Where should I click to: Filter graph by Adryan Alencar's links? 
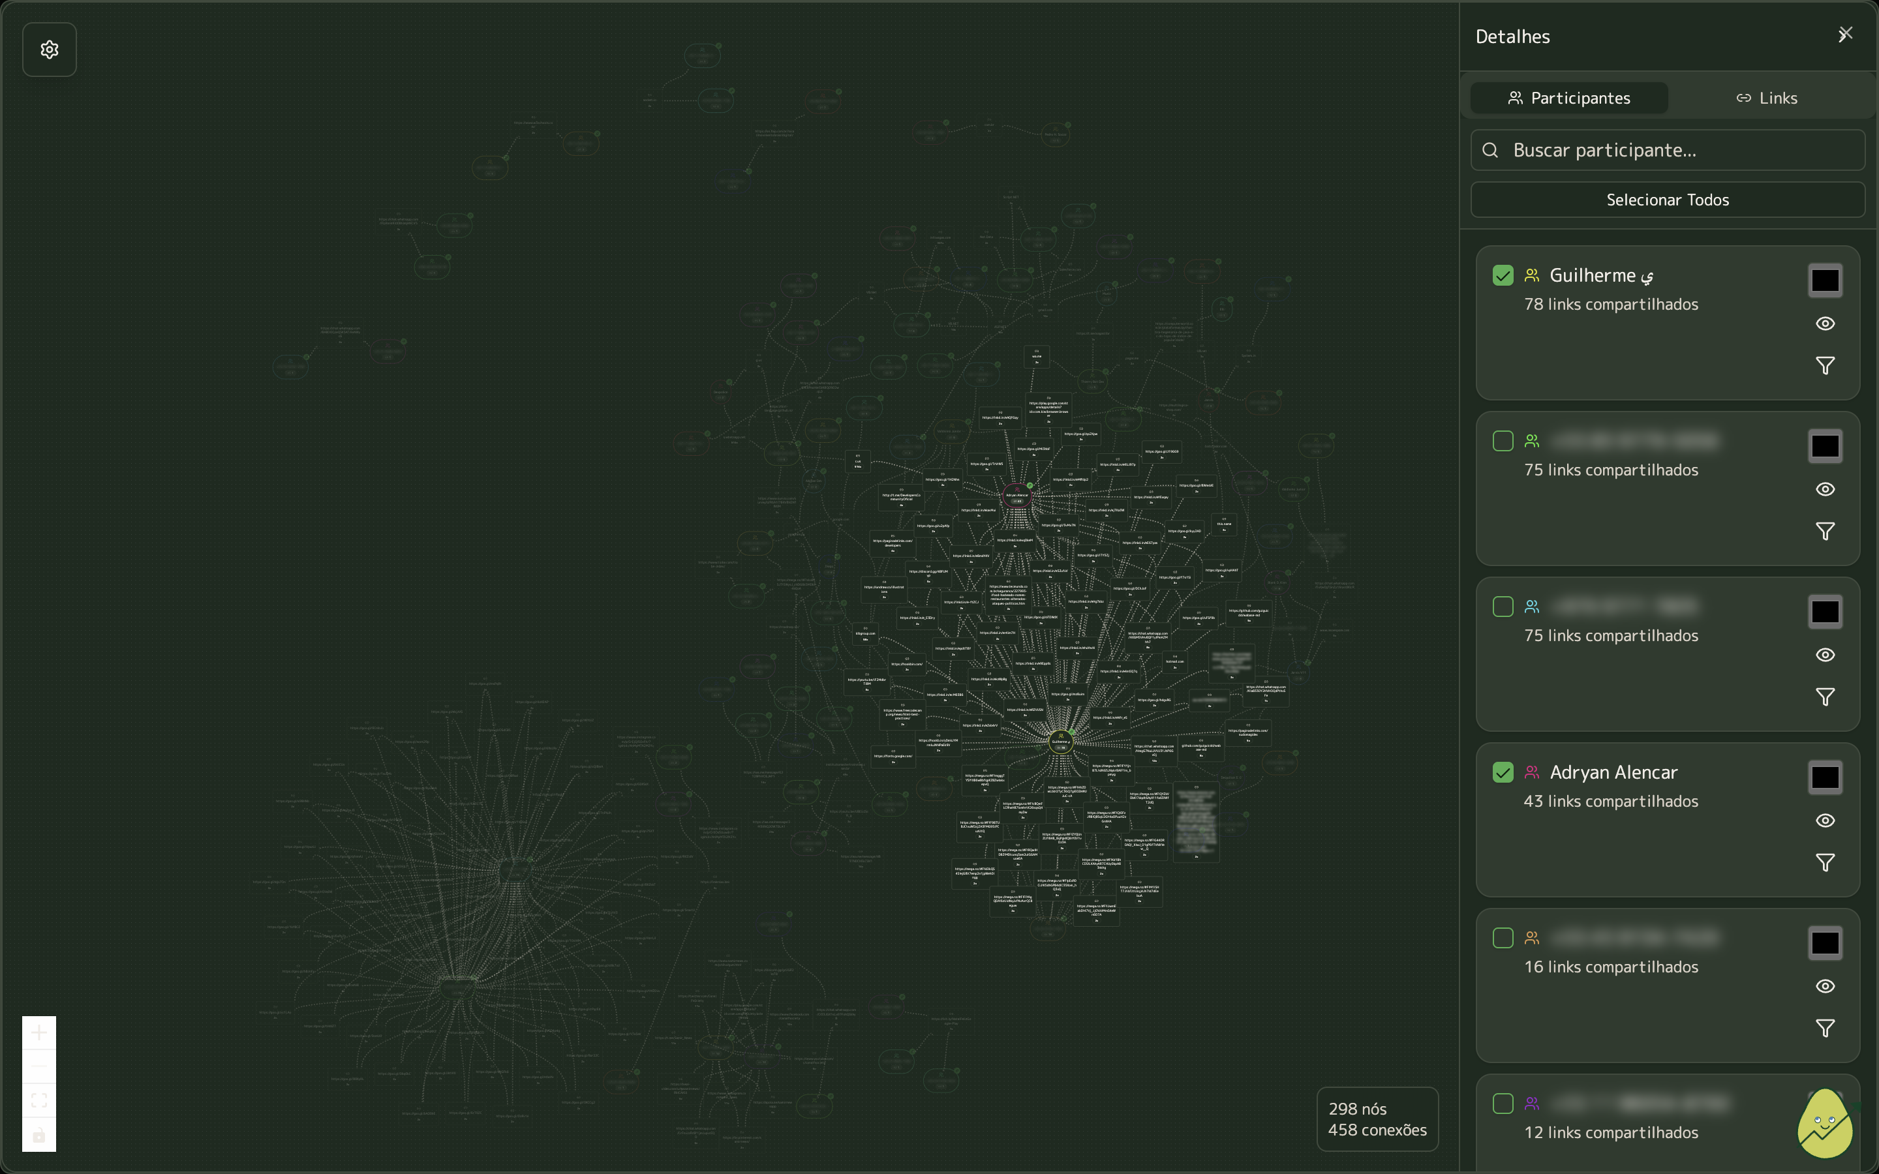tap(1825, 863)
